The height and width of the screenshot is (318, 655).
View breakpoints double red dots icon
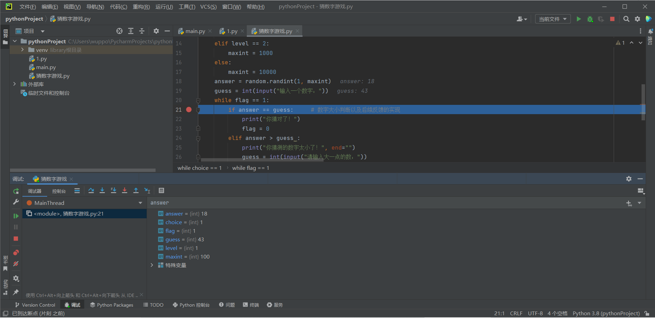[16, 253]
